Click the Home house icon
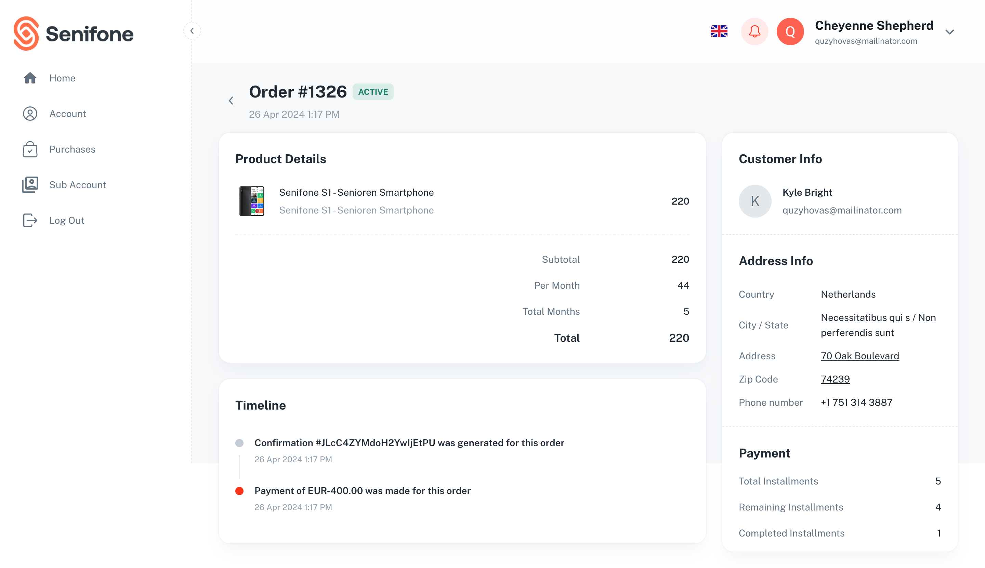 [x=30, y=78]
